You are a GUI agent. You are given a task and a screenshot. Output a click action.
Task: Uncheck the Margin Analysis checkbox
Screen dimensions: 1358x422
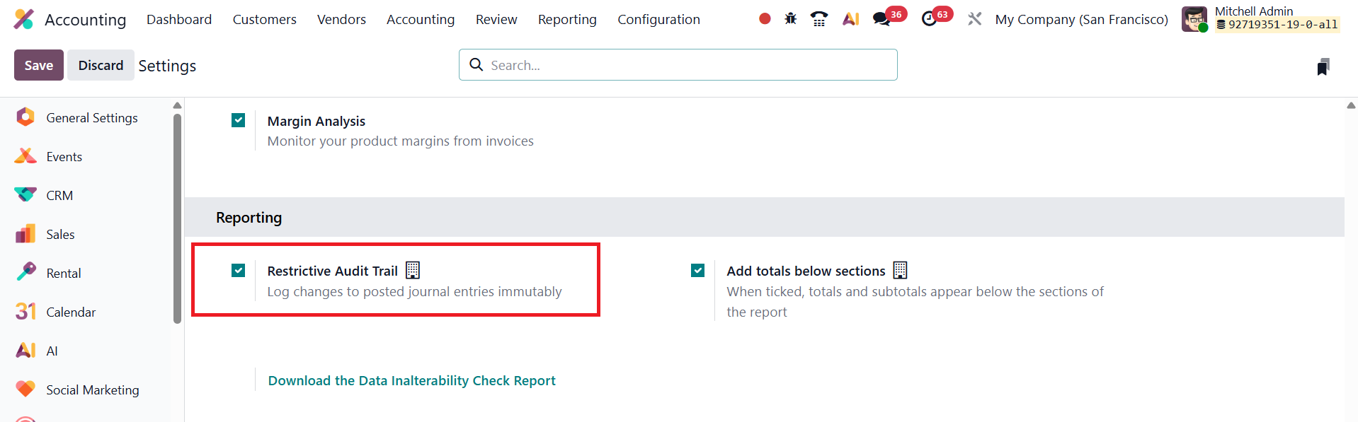pos(239,120)
